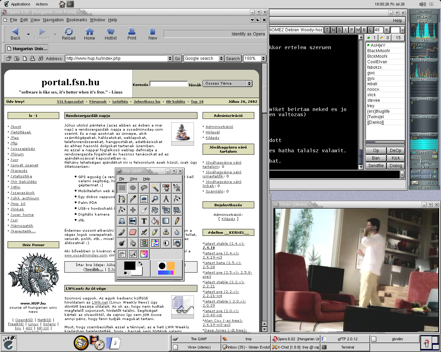Image resolution: width=441 pixels, height=352 pixels.
Task: Toggle the M moderated mode button
Action: click(358, 30)
